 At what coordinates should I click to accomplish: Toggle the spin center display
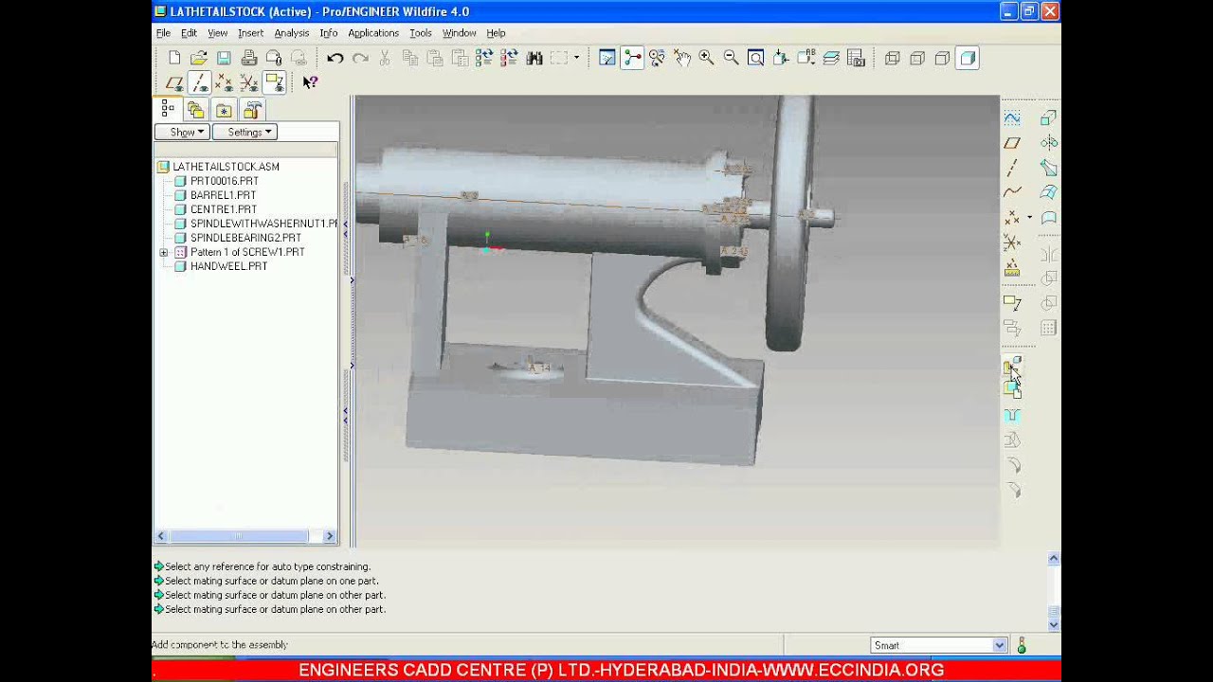pyautogui.click(x=632, y=59)
